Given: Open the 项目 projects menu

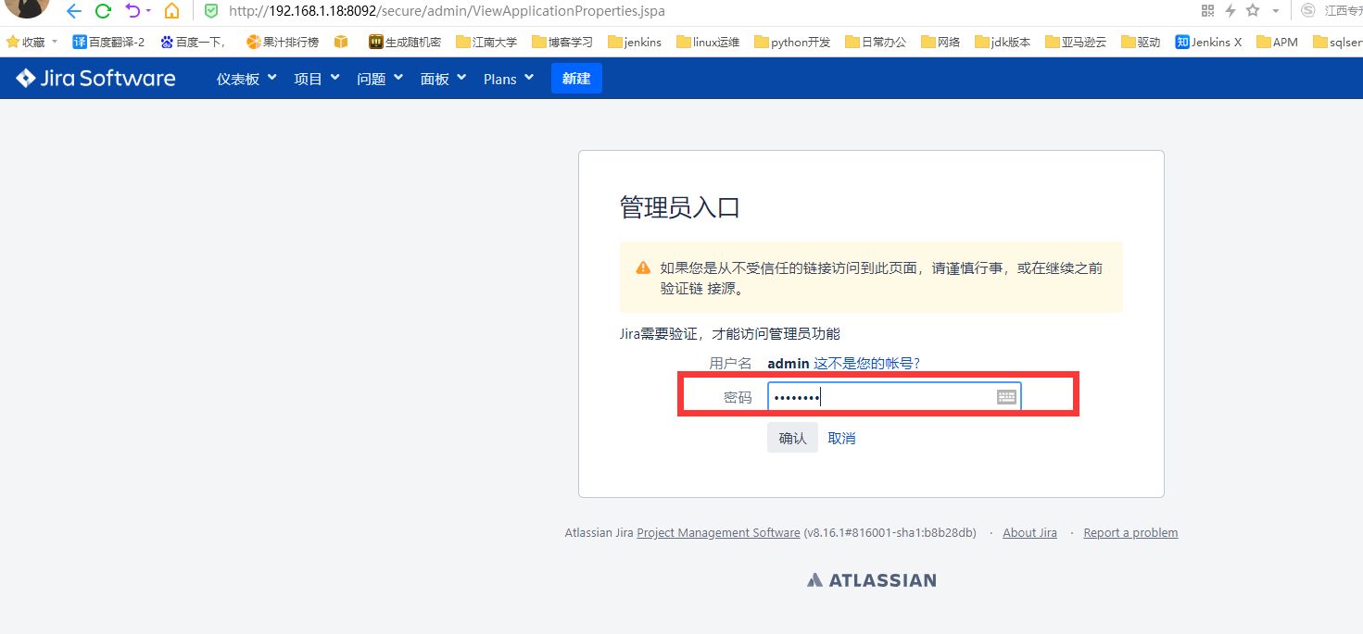Looking at the screenshot, I should pyautogui.click(x=317, y=79).
